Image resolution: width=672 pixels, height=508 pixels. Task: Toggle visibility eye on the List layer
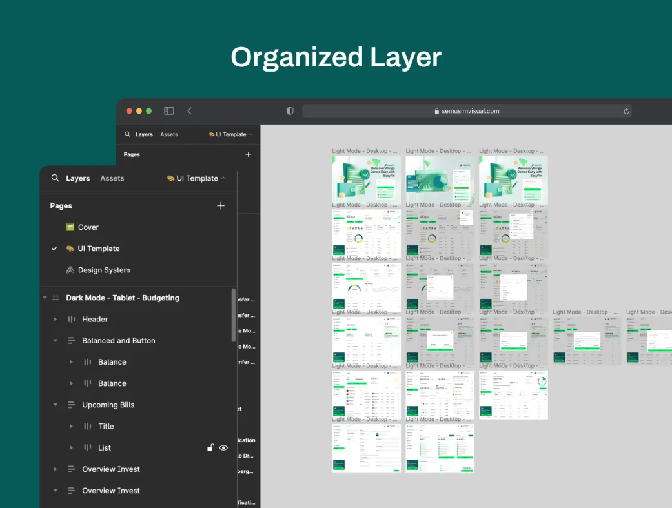coord(223,447)
